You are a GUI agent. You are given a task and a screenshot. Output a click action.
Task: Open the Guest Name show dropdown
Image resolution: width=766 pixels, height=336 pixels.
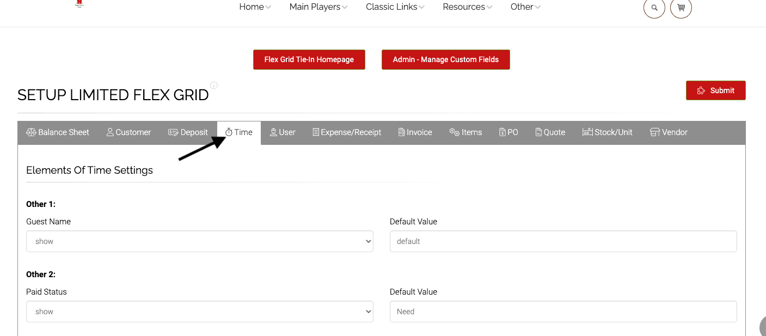[x=200, y=241]
